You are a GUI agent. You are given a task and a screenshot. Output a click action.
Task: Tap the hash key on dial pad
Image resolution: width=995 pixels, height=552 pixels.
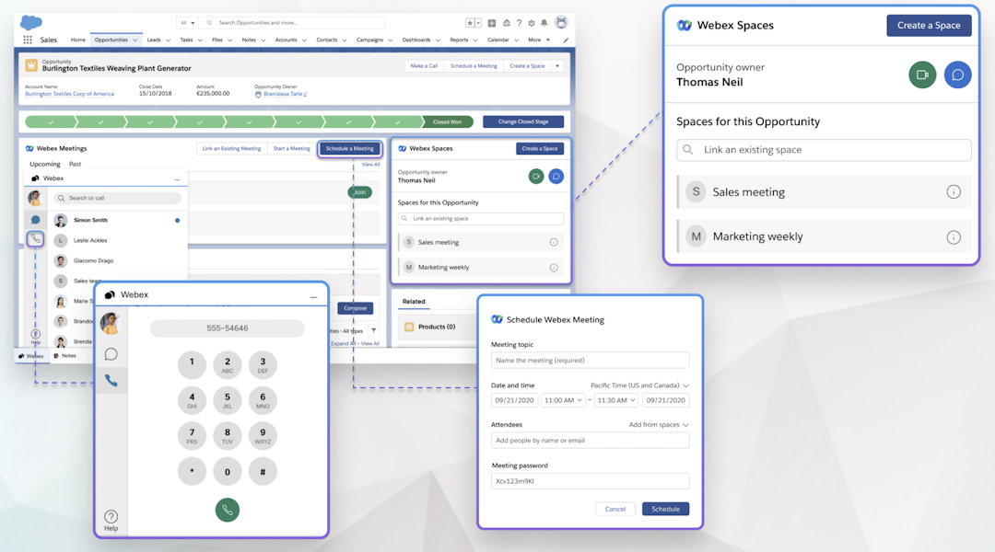[262, 472]
